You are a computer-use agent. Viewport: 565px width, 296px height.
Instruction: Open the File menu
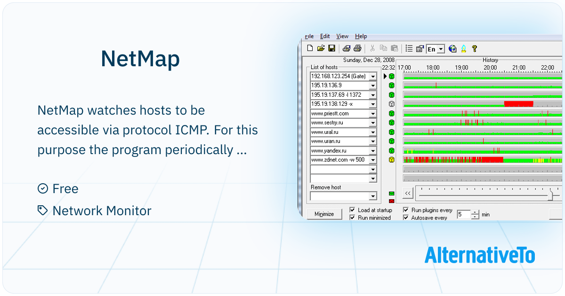click(x=309, y=36)
